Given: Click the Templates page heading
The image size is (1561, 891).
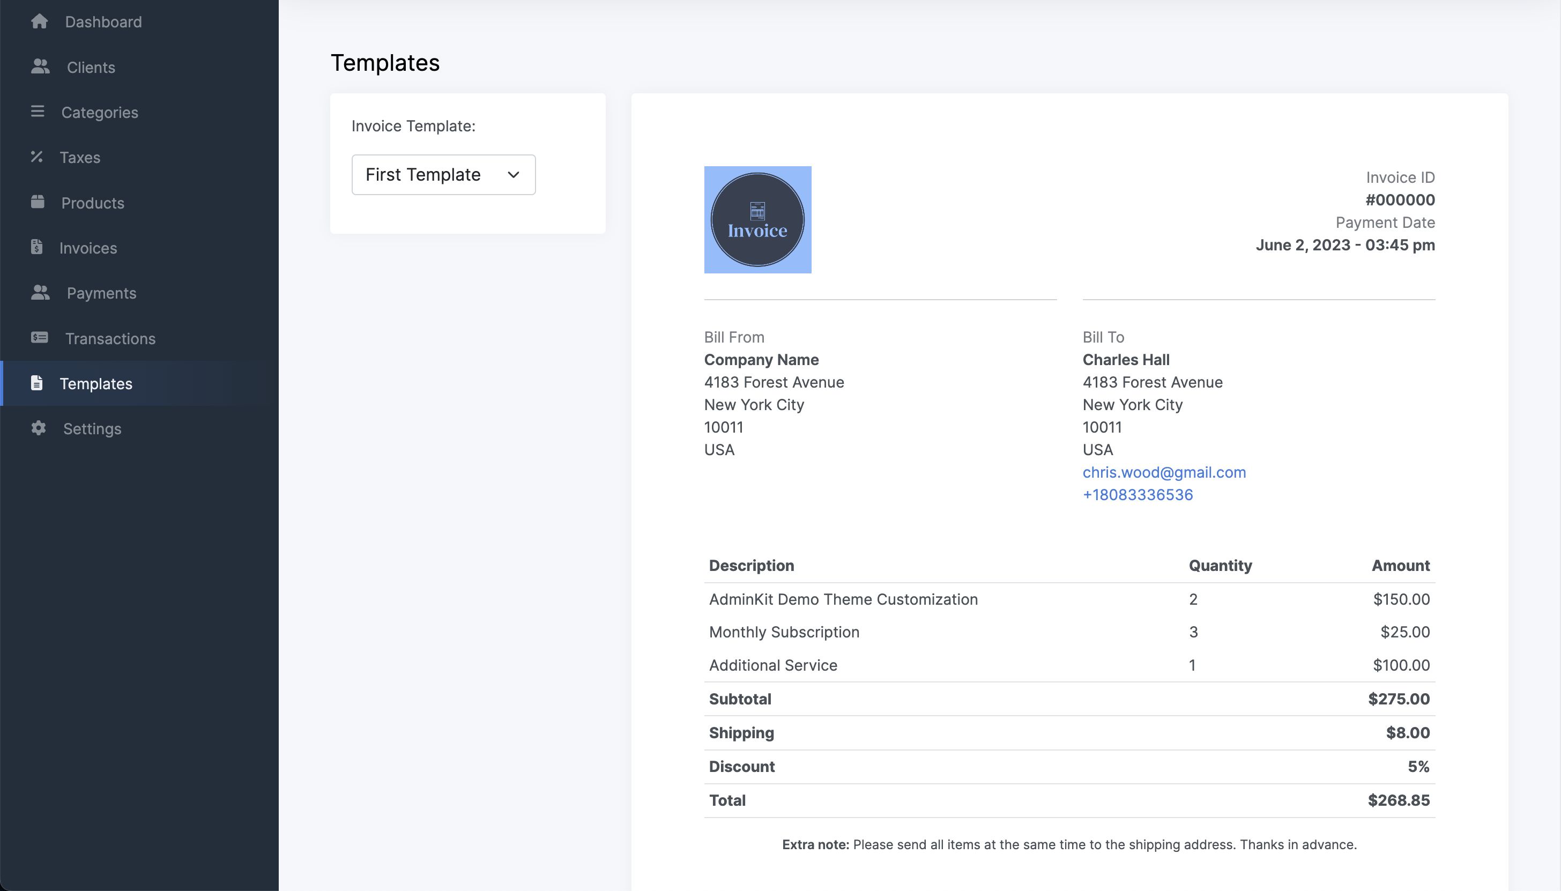Looking at the screenshot, I should pos(385,63).
